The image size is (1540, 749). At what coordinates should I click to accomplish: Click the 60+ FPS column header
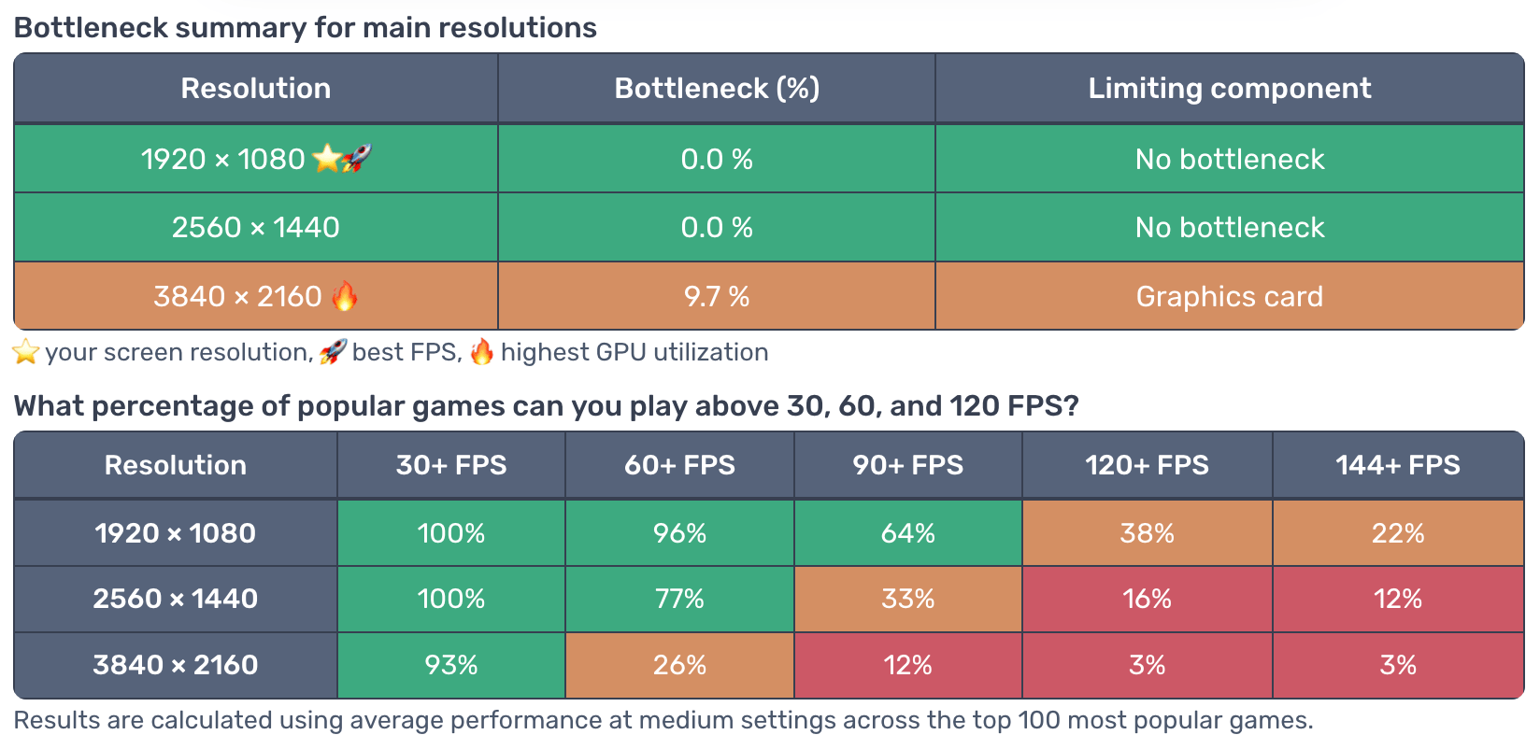coord(679,465)
